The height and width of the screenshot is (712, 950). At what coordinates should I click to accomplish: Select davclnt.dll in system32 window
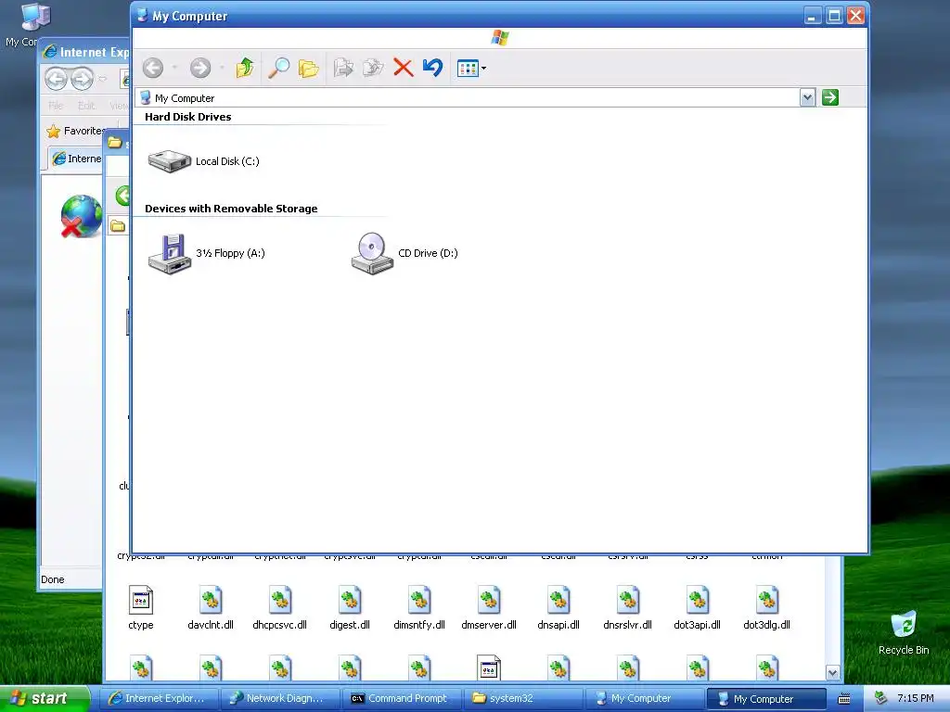coord(211,608)
